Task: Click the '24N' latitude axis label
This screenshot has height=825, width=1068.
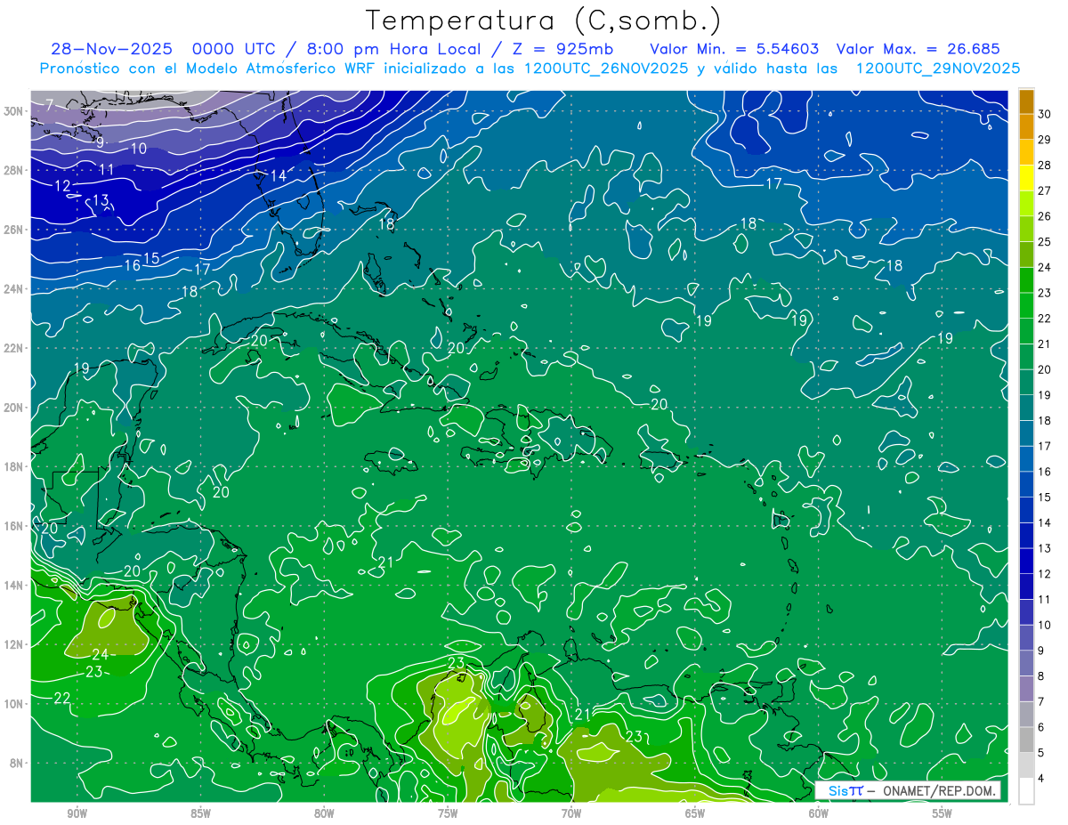Action: 12,289
